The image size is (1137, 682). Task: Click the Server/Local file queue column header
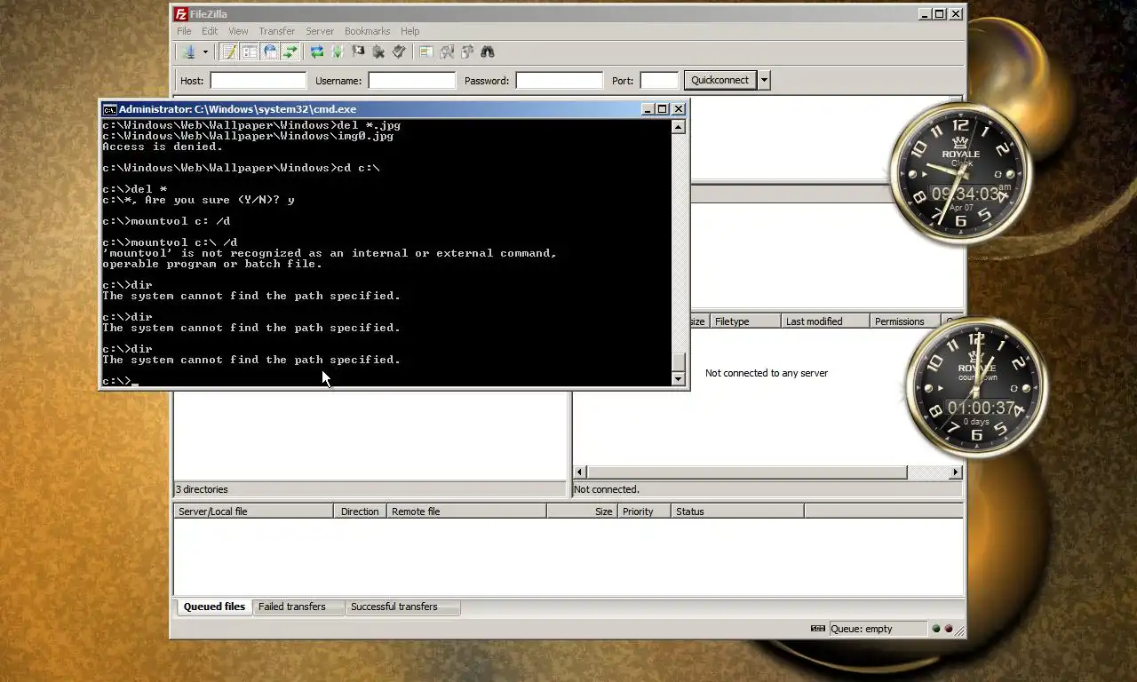pos(253,511)
